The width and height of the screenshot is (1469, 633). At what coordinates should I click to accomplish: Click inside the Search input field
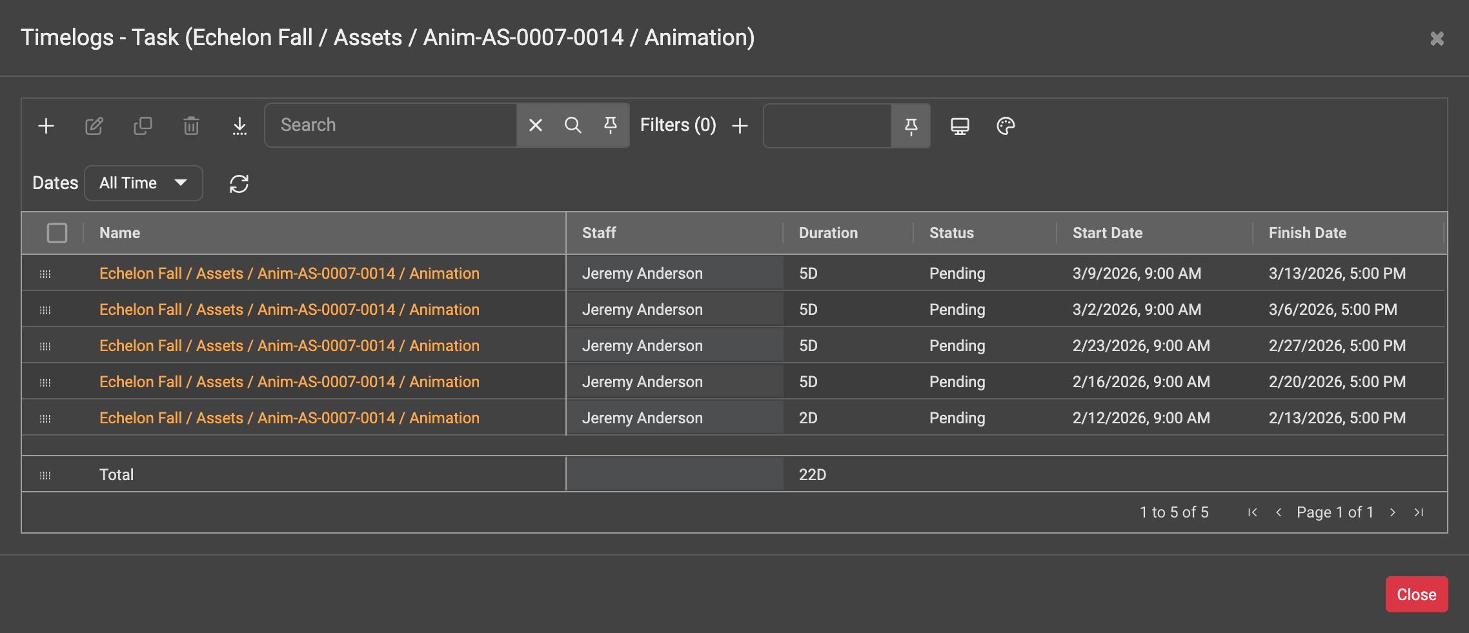click(390, 125)
